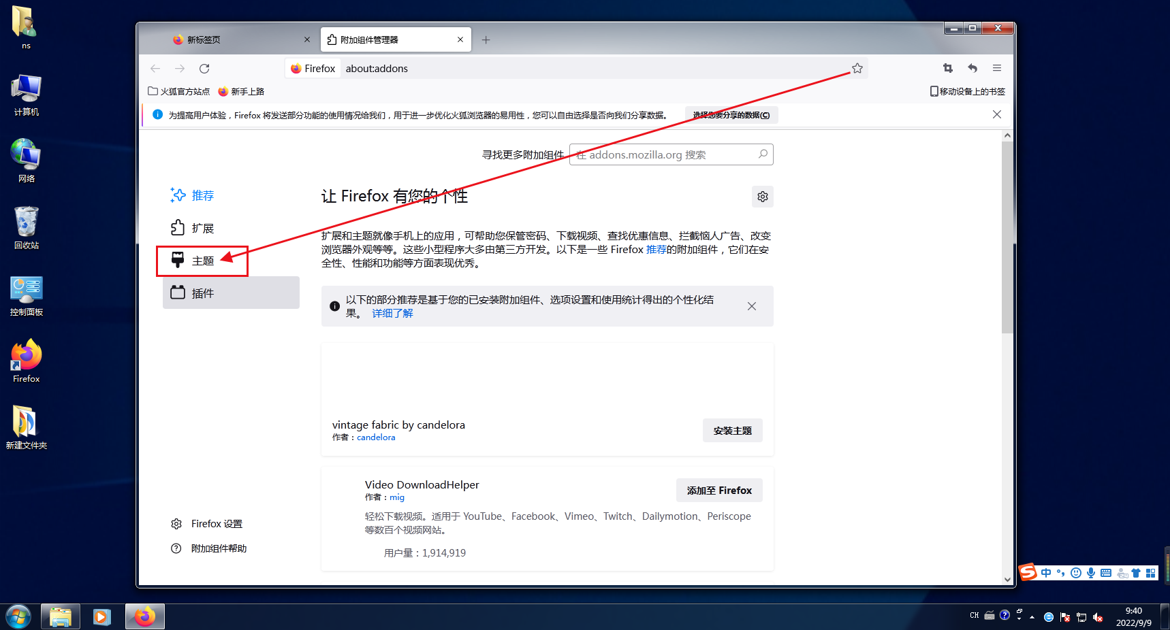
Task: Click the taskbar clock showing 9:40
Action: coord(1134,617)
